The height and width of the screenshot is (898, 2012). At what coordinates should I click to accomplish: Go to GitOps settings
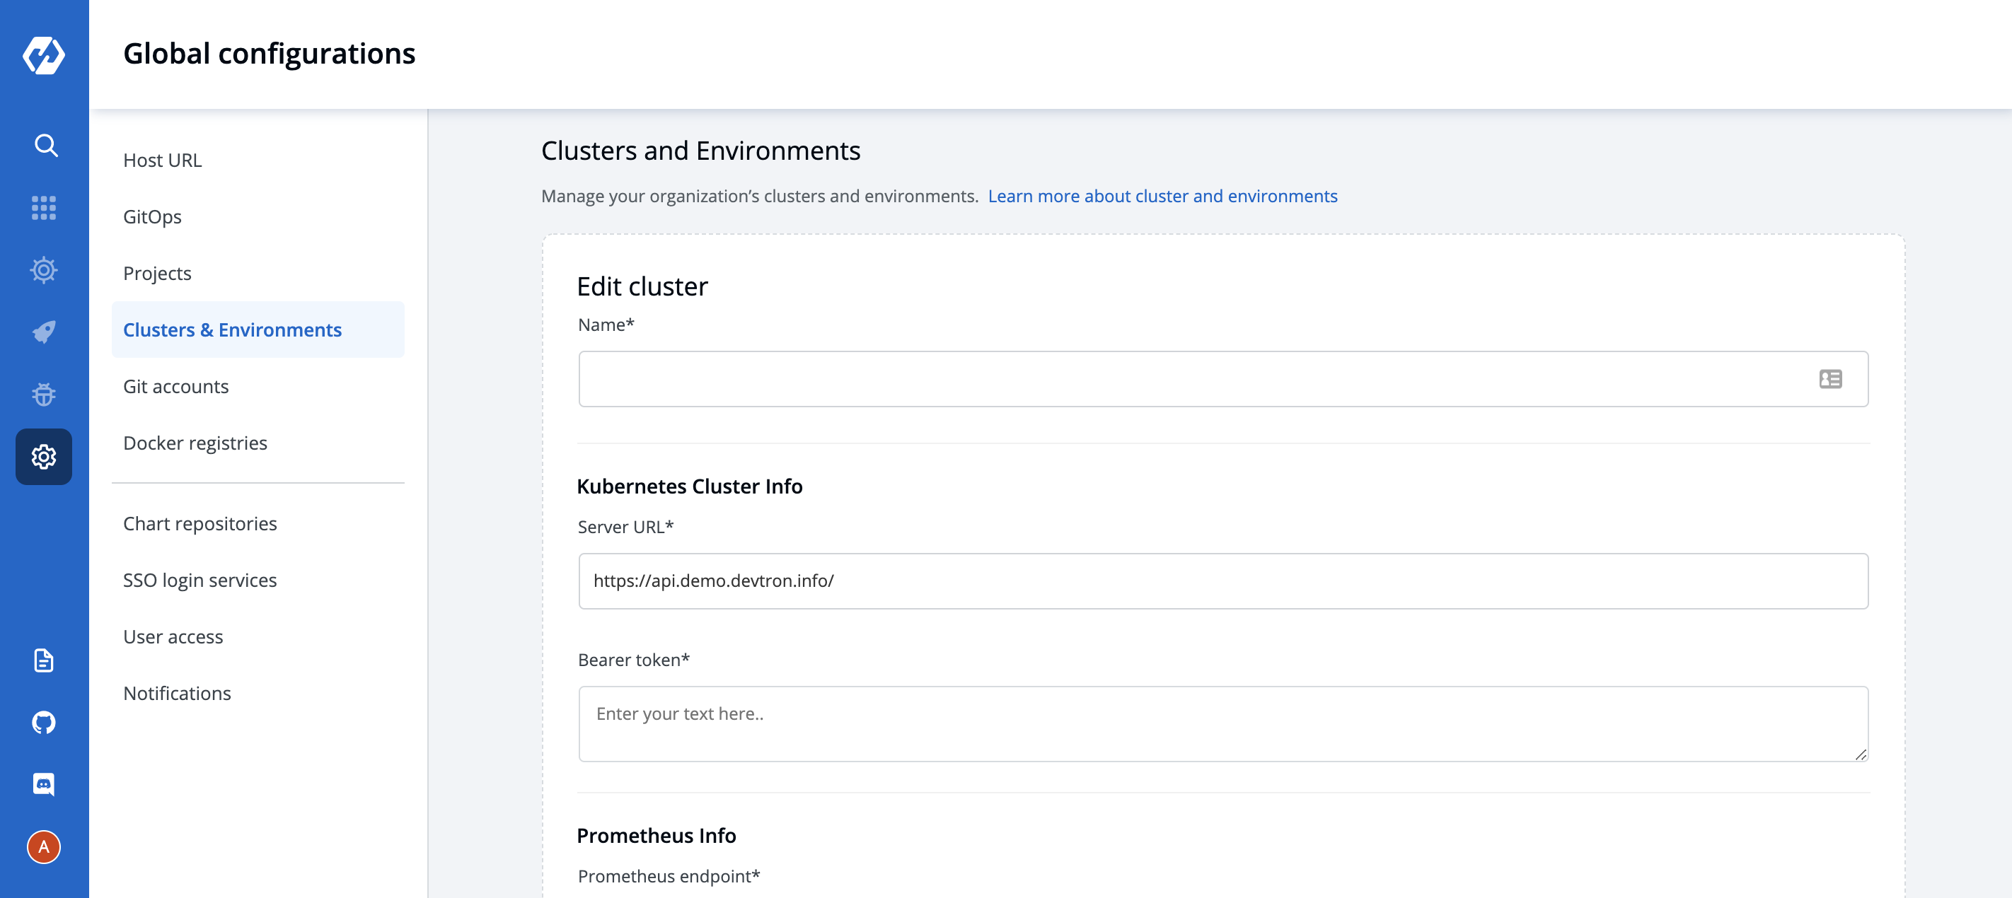point(152,217)
